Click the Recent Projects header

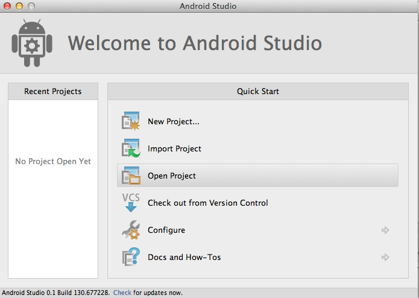[x=53, y=92]
